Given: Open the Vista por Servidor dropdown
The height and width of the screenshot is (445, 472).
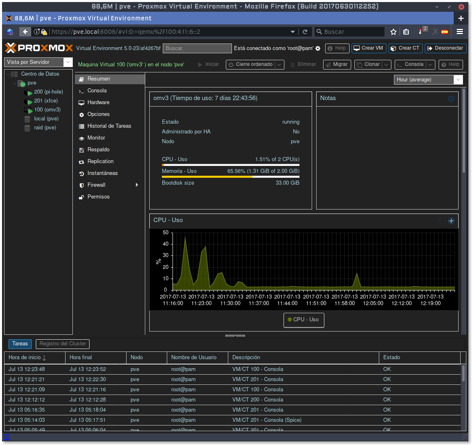Looking at the screenshot, I should tap(68, 62).
